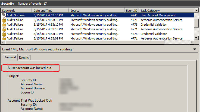
Task: Select the General tab
Action: pos(10,57)
